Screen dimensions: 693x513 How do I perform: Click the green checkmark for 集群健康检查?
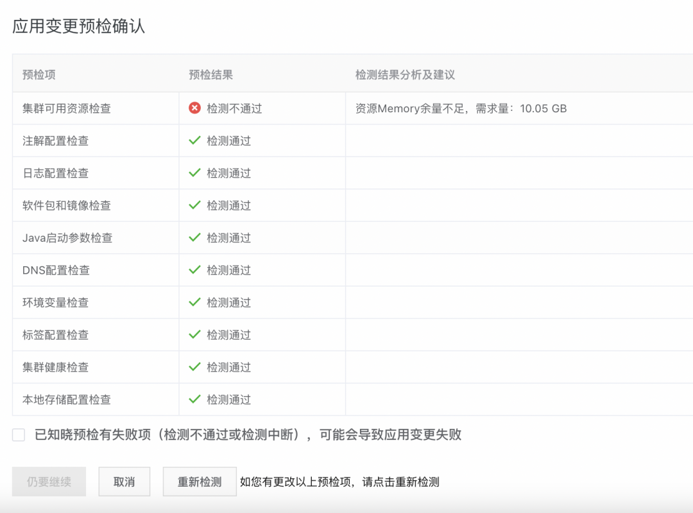(194, 367)
